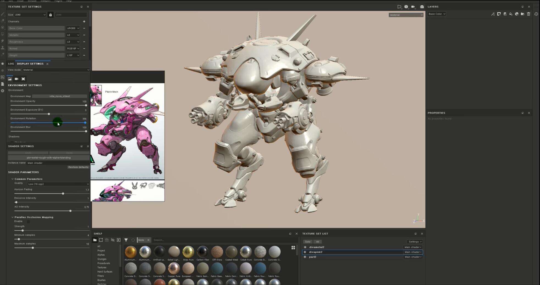Open the 3D cube view mode icon
This screenshot has width=540, height=285.
(x=406, y=7)
